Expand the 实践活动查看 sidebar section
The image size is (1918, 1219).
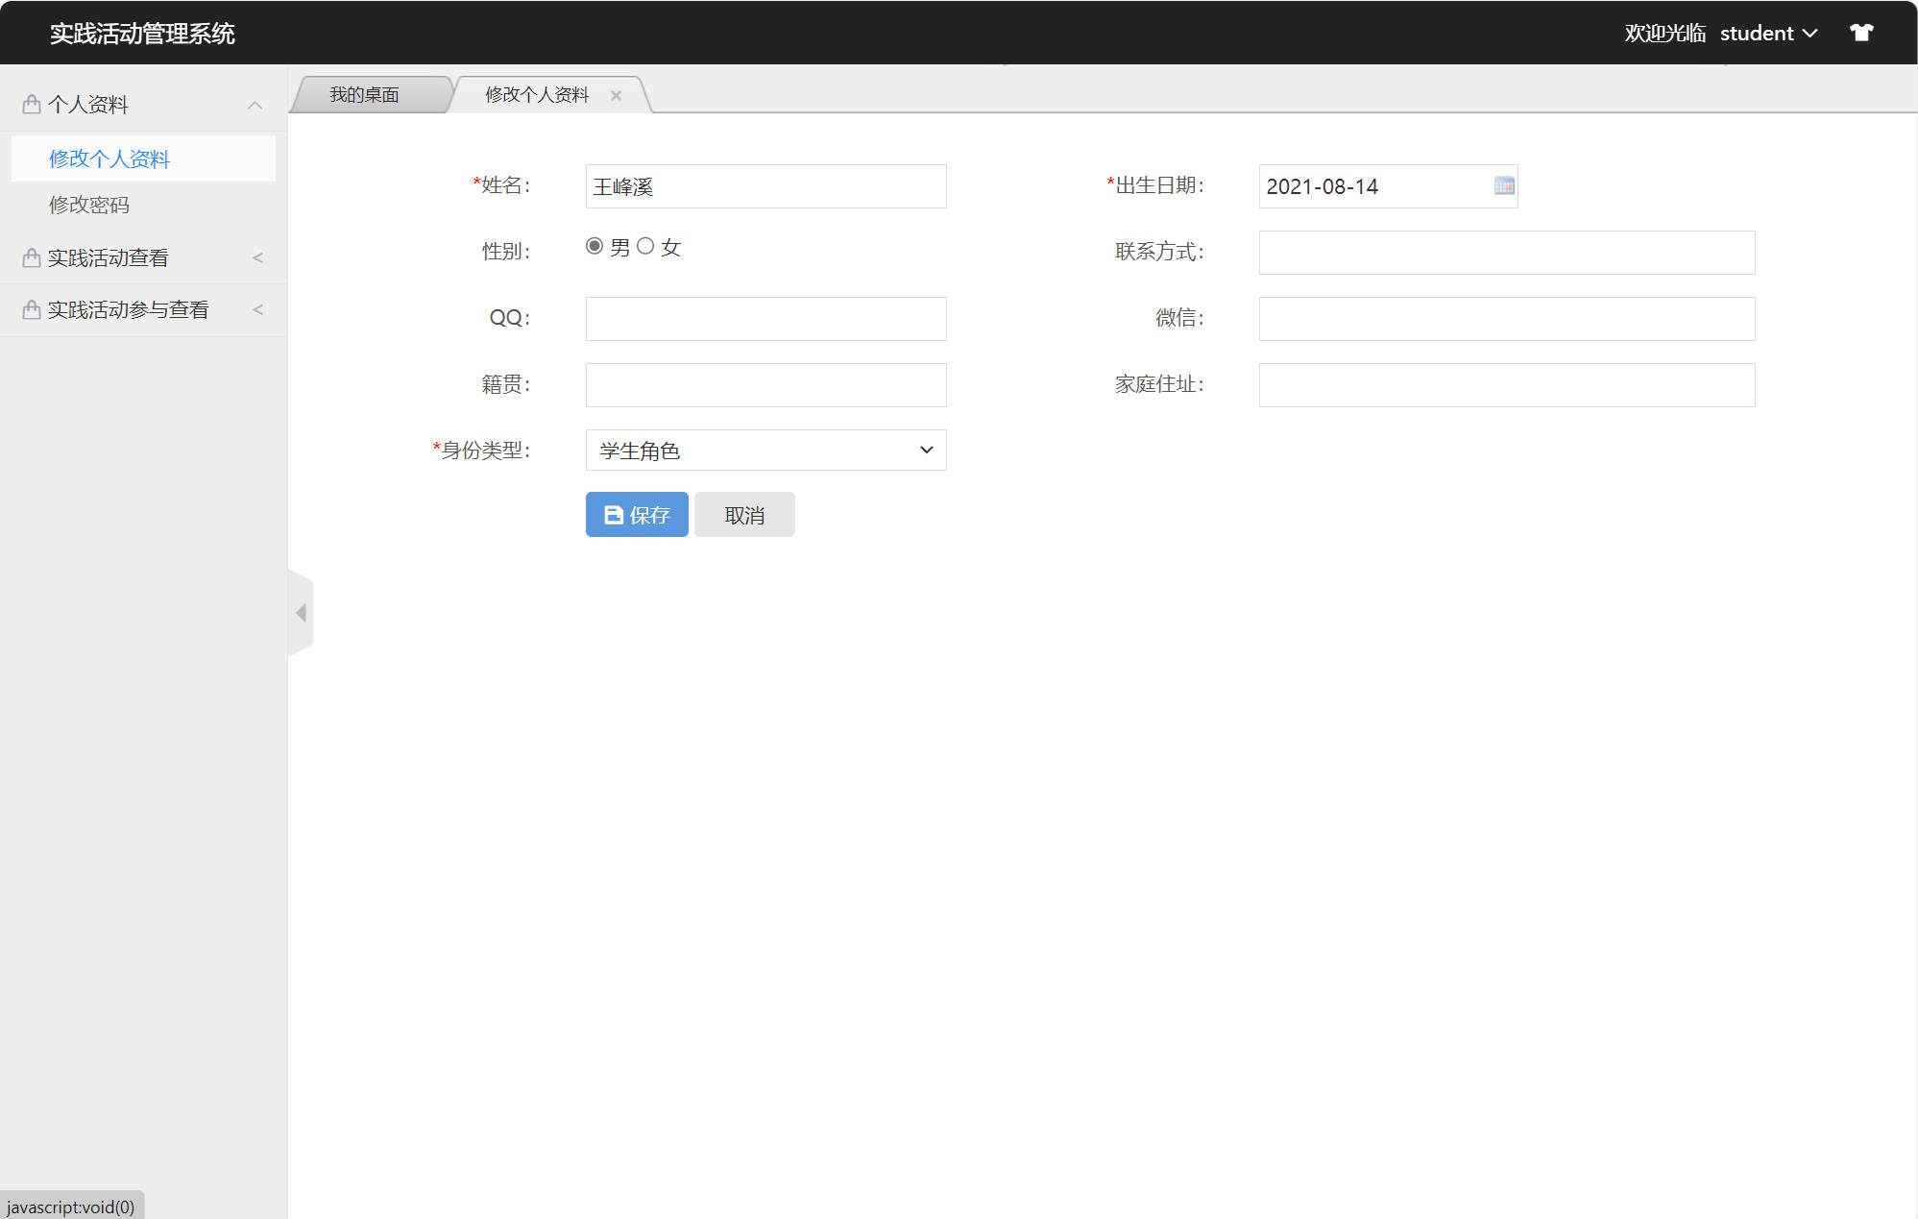pos(256,256)
